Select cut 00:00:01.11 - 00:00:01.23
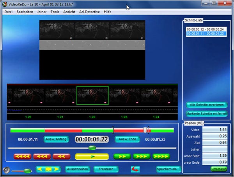This screenshot has width=234, height=177. [206, 34]
